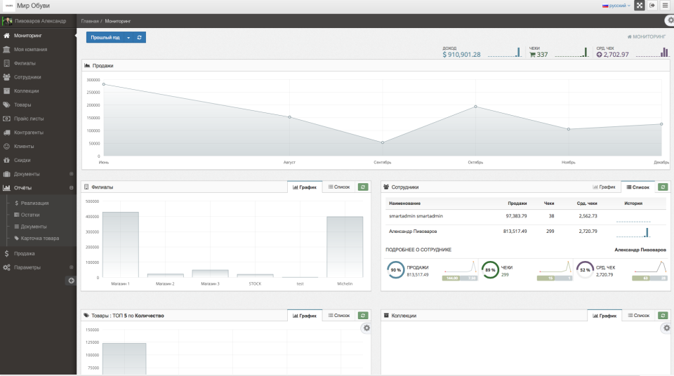Sort employees by Чеки column
The width and height of the screenshot is (674, 376).
pos(549,203)
